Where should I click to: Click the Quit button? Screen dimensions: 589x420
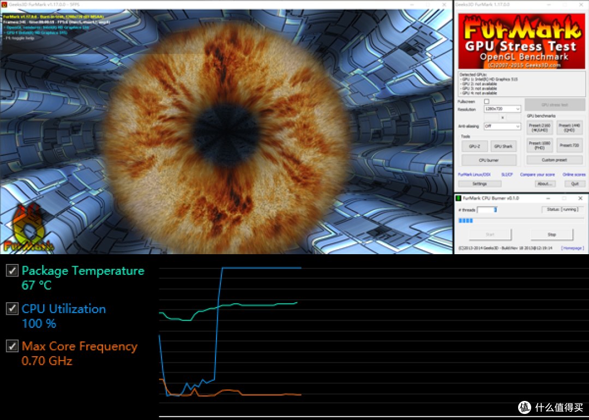tap(575, 184)
